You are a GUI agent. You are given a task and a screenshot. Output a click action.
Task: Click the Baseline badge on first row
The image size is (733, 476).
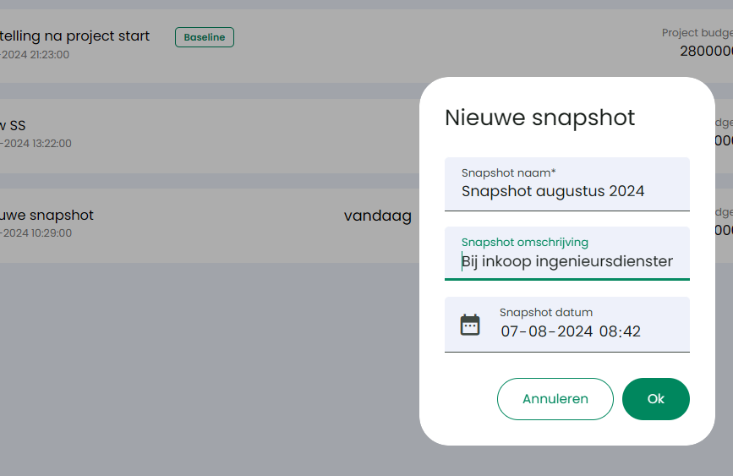tap(205, 37)
